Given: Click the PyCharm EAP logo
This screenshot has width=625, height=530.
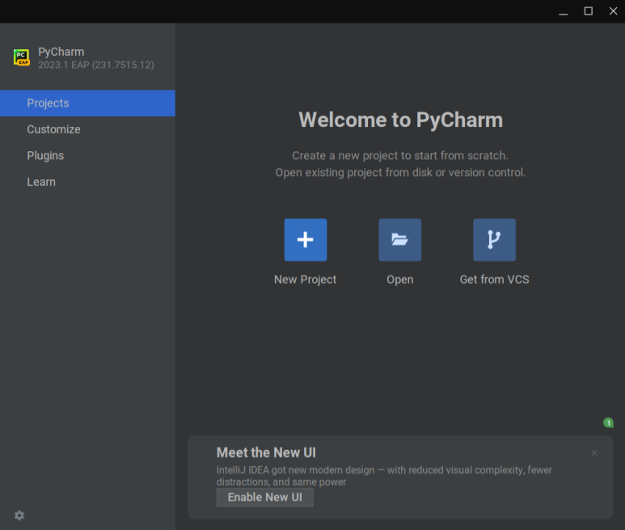Looking at the screenshot, I should pos(22,57).
